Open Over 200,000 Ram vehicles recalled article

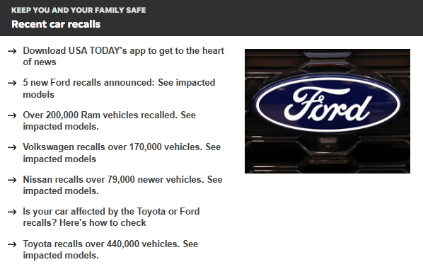(x=109, y=120)
